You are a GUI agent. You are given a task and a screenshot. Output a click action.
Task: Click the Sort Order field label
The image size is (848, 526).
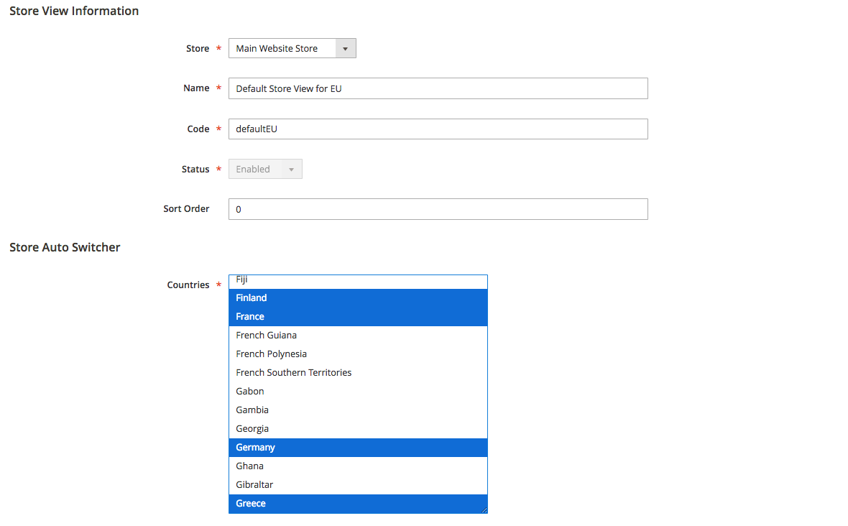coord(186,208)
